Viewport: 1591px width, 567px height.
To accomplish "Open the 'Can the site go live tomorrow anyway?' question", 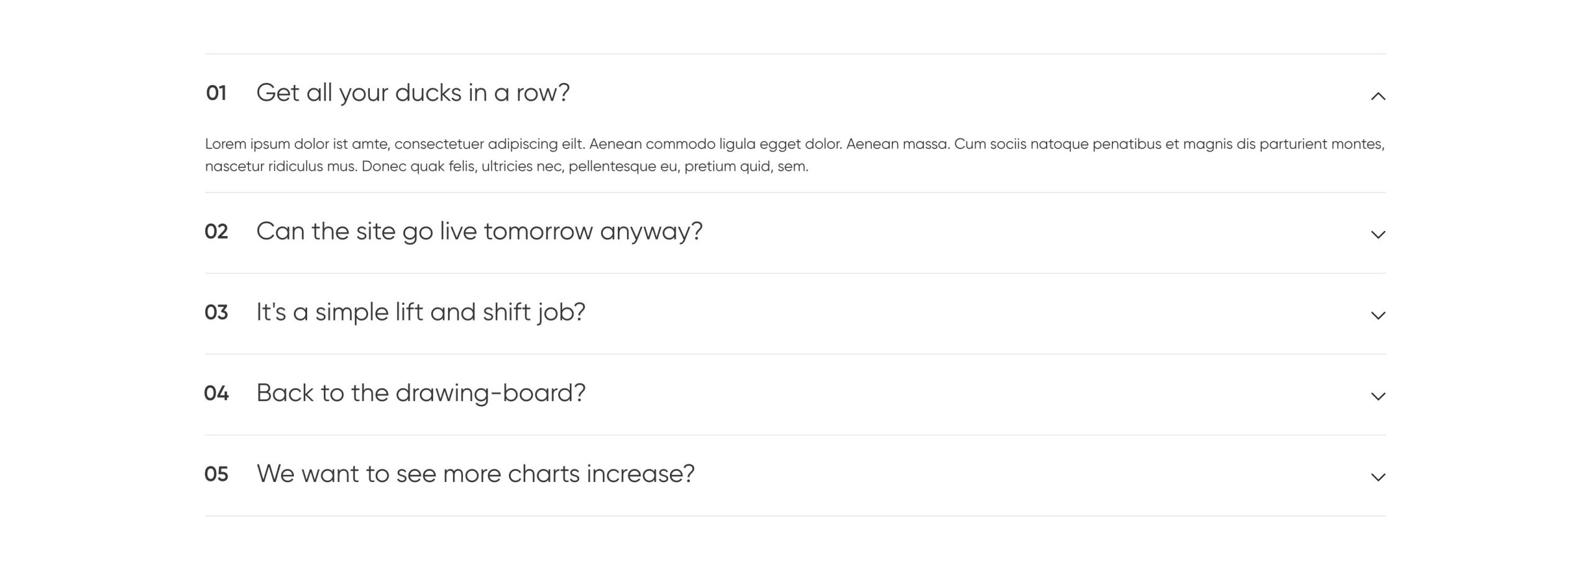I will click(x=479, y=232).
